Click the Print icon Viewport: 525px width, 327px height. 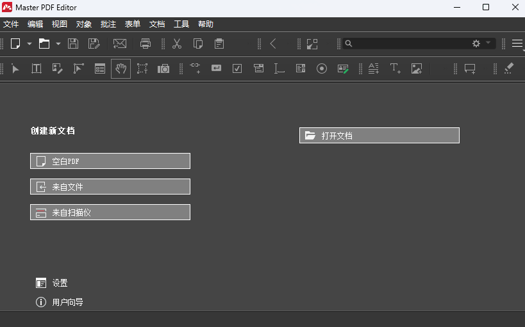(x=146, y=44)
